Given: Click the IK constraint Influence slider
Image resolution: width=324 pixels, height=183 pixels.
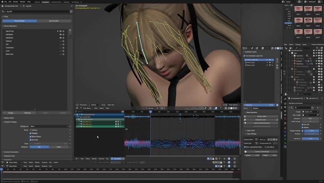Looking at the screenshot, I should pos(310,139).
